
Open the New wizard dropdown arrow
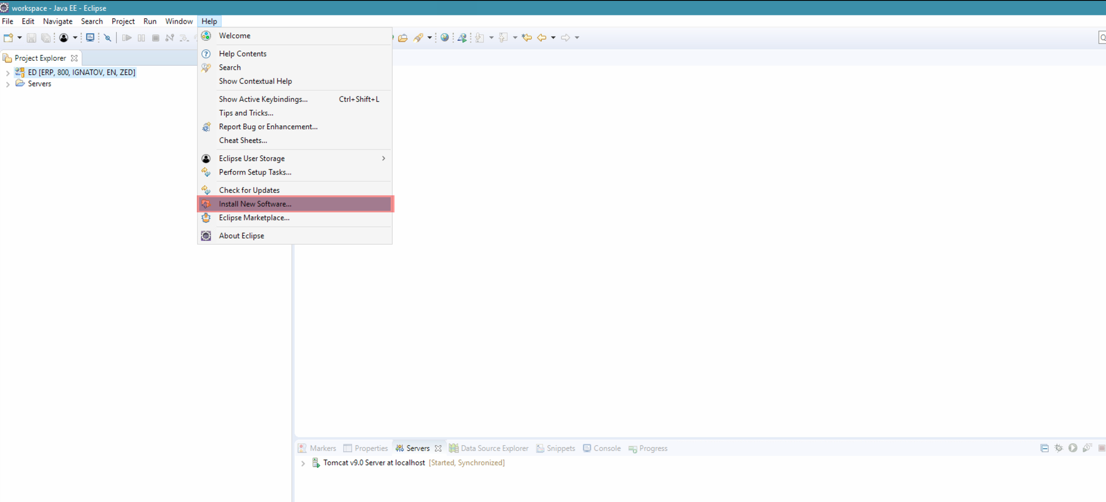[19, 38]
